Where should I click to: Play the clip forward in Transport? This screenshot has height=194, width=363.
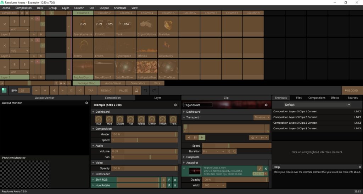pyautogui.click(x=202, y=137)
